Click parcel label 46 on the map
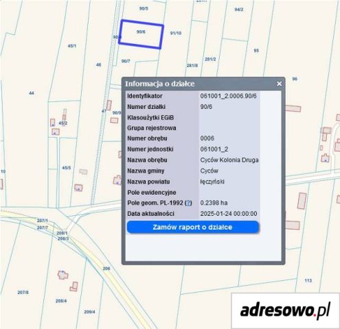Image resolution: width=340 pixels, height=329 pixels. [98, 65]
